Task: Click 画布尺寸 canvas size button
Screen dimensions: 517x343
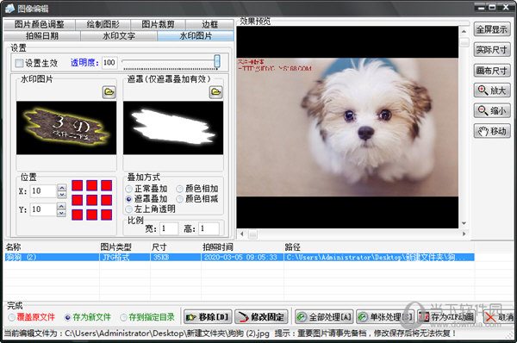Action: [492, 71]
